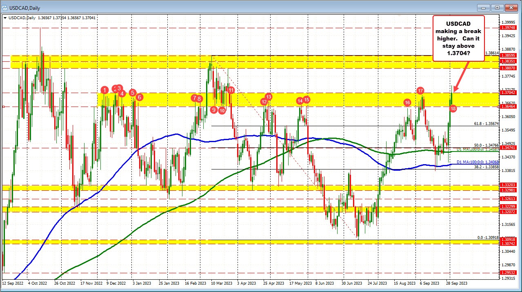
Task: Click the 28 Sep 2023 date axis label
Action: (458, 283)
